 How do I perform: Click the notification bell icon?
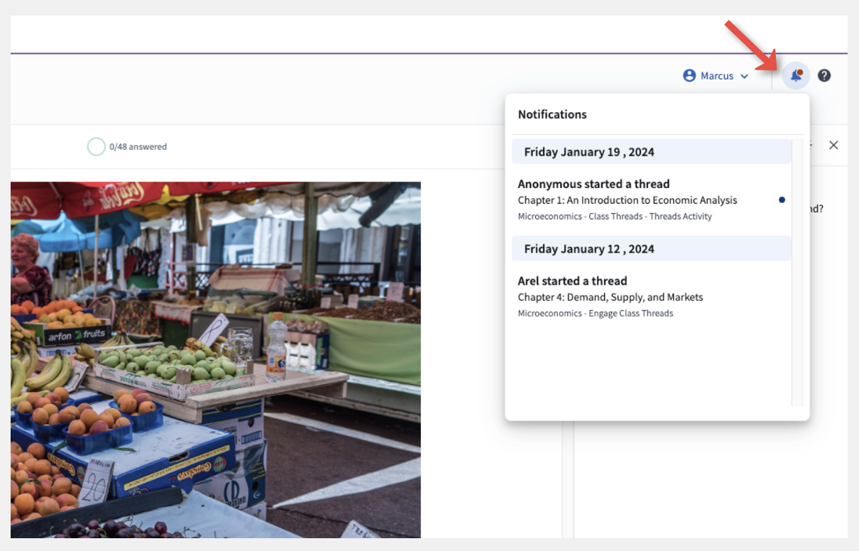[x=796, y=76]
